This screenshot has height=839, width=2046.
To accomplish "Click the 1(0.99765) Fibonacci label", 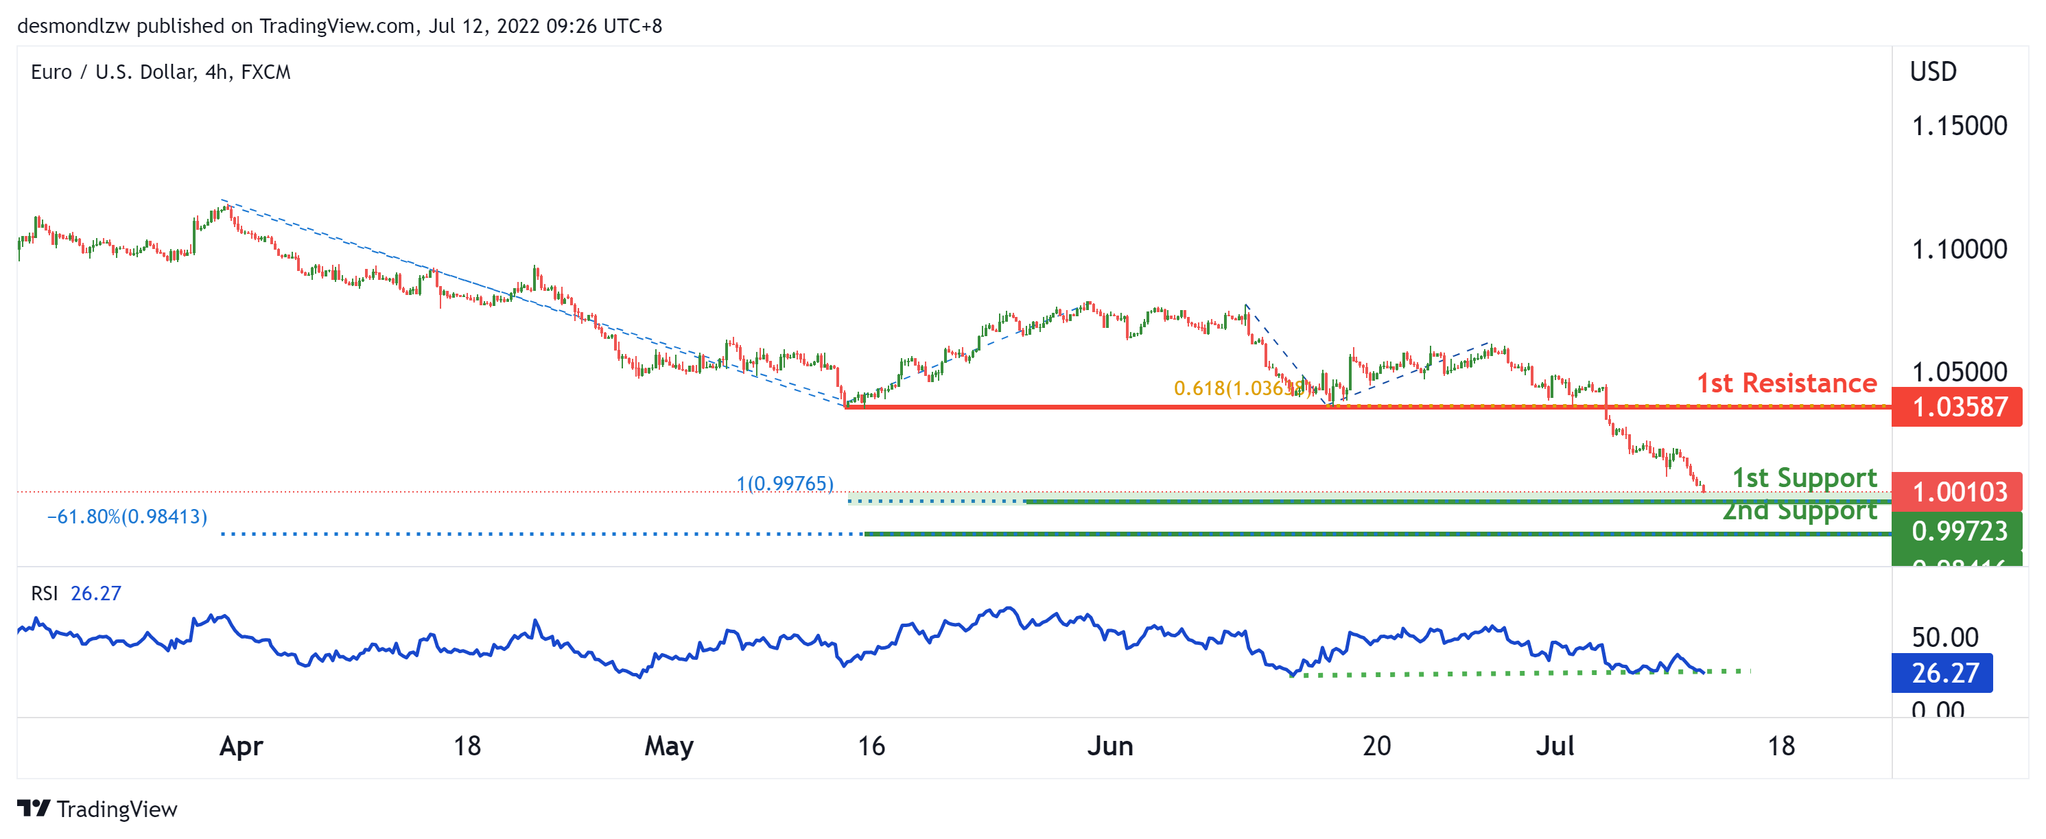I will click(x=785, y=483).
